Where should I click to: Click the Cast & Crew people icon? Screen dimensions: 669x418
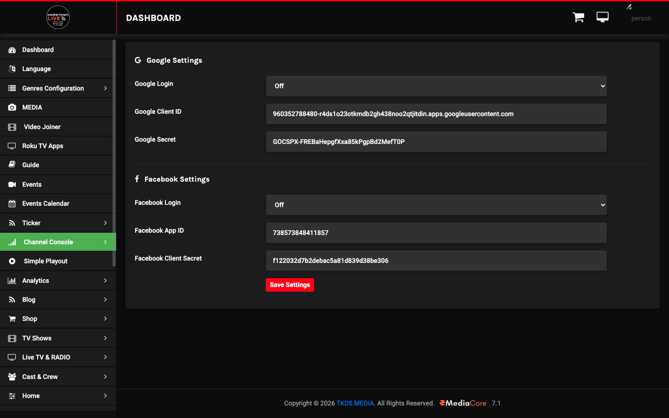pos(12,377)
